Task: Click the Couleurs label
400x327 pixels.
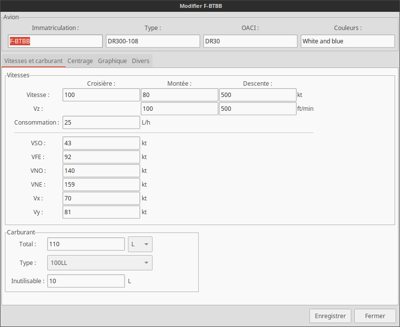Action: pos(348,28)
